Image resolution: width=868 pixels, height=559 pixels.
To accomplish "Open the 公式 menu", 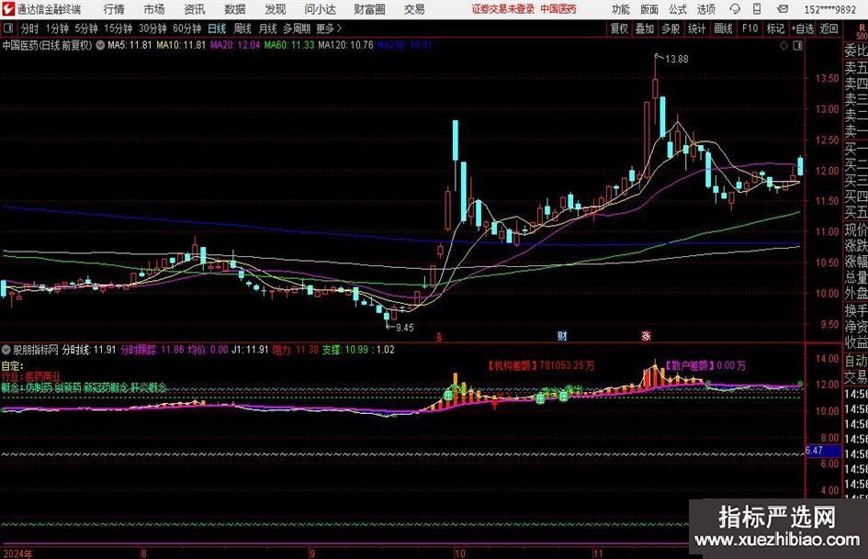I will pyautogui.click(x=678, y=9).
